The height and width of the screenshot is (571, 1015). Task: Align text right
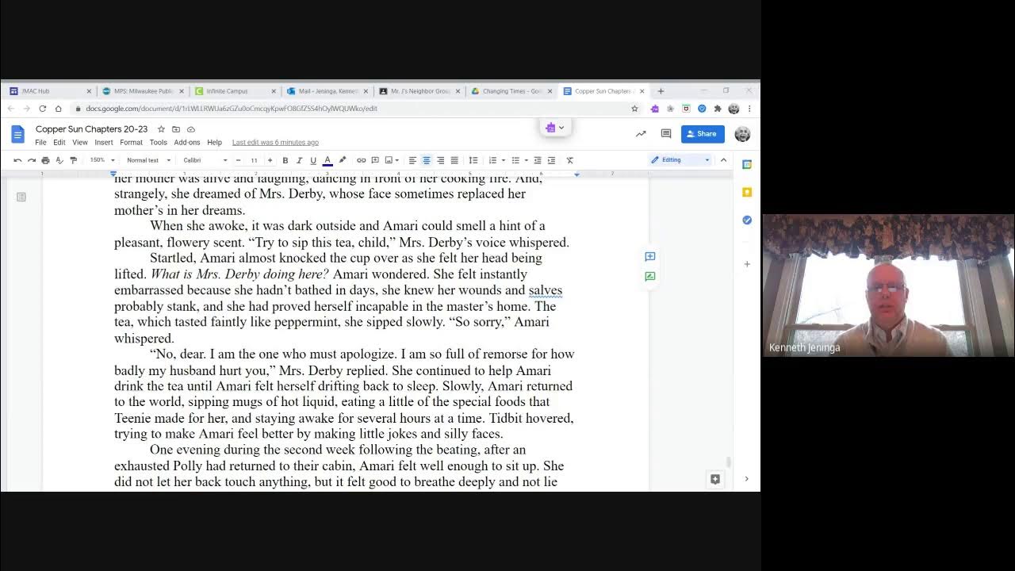pos(440,160)
